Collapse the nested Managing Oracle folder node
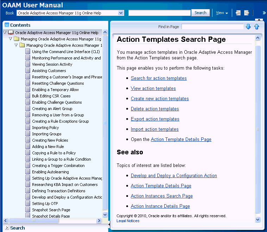 16,45
